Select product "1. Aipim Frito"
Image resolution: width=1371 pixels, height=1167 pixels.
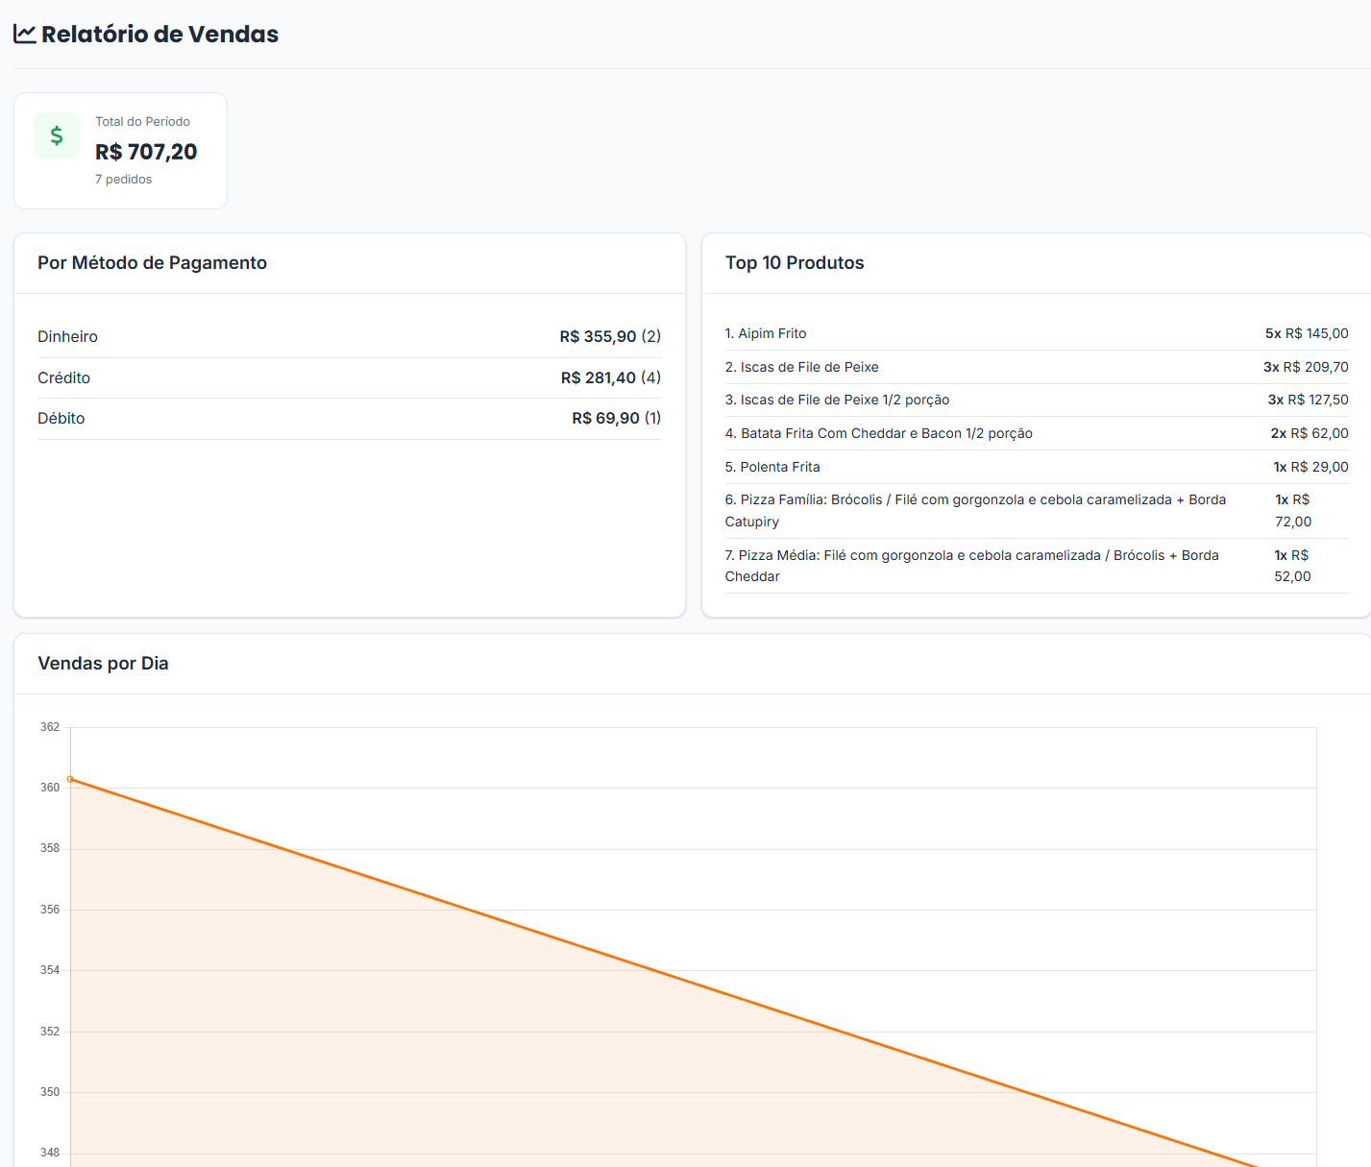coord(766,334)
